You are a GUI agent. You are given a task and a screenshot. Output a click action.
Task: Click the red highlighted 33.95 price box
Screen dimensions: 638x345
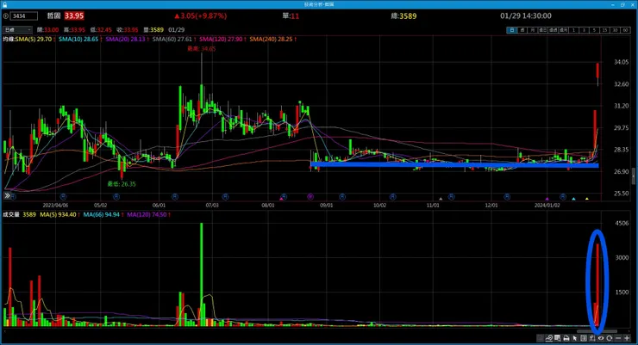click(74, 15)
